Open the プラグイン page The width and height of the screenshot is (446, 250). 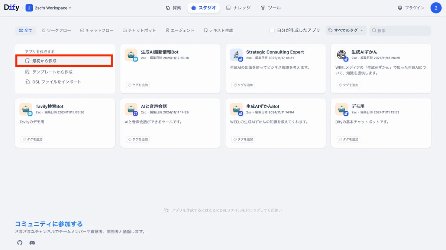[411, 8]
